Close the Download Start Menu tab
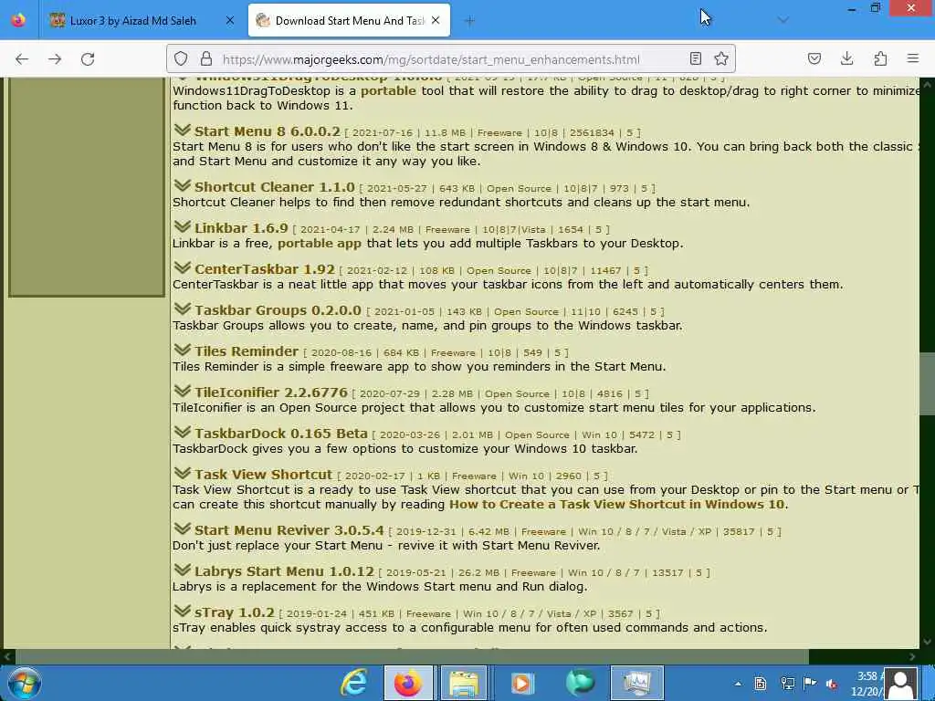The width and height of the screenshot is (935, 701). (x=436, y=20)
